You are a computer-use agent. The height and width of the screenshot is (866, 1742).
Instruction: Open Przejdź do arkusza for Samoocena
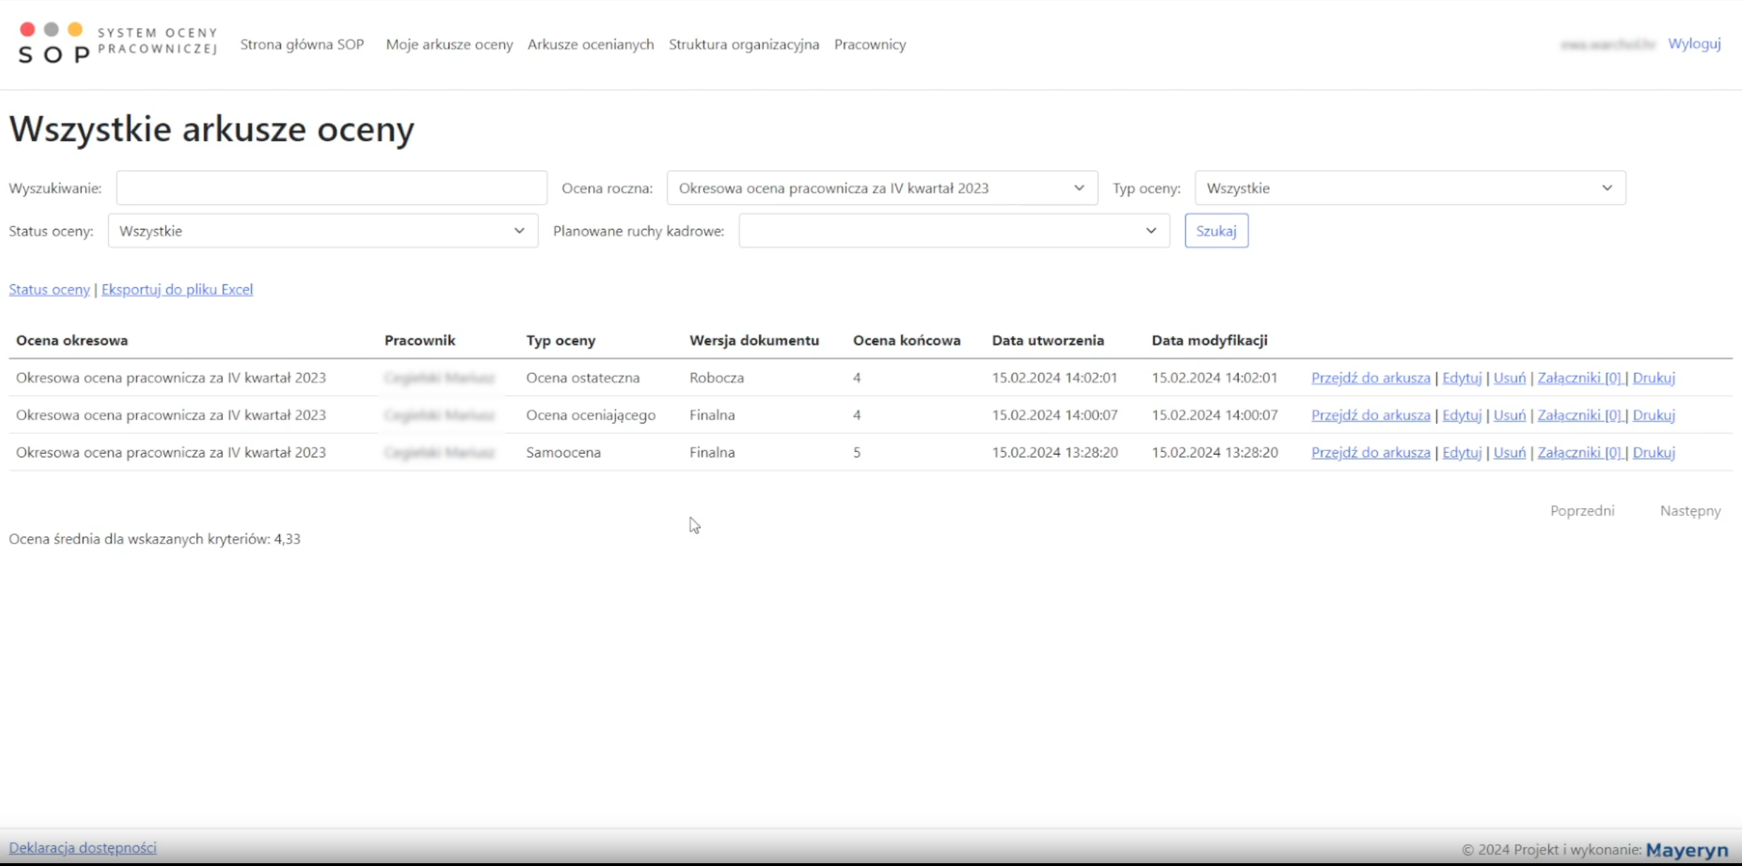tap(1370, 452)
